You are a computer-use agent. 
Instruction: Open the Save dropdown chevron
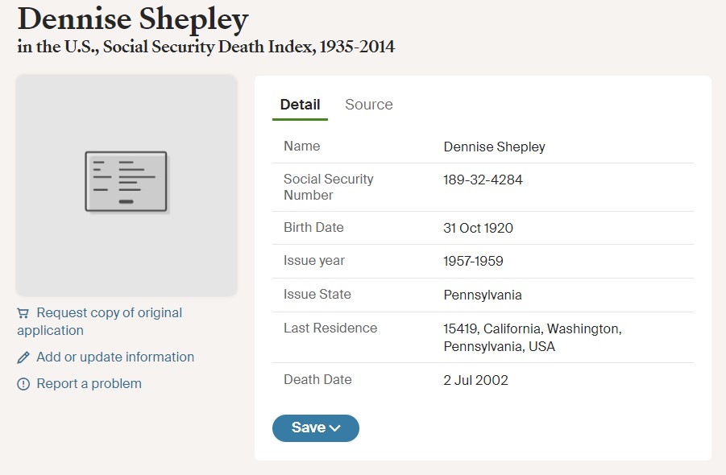pos(334,428)
